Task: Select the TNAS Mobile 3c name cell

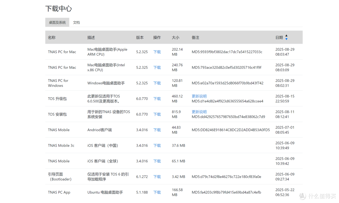Action: 61,146
